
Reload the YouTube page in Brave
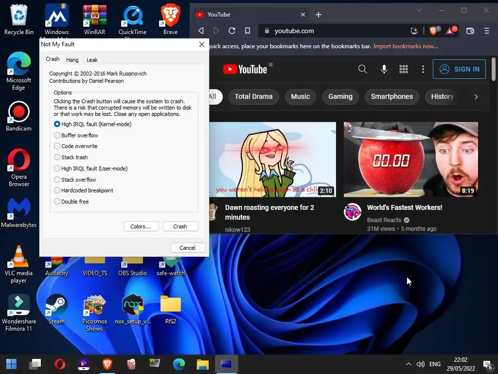click(232, 31)
